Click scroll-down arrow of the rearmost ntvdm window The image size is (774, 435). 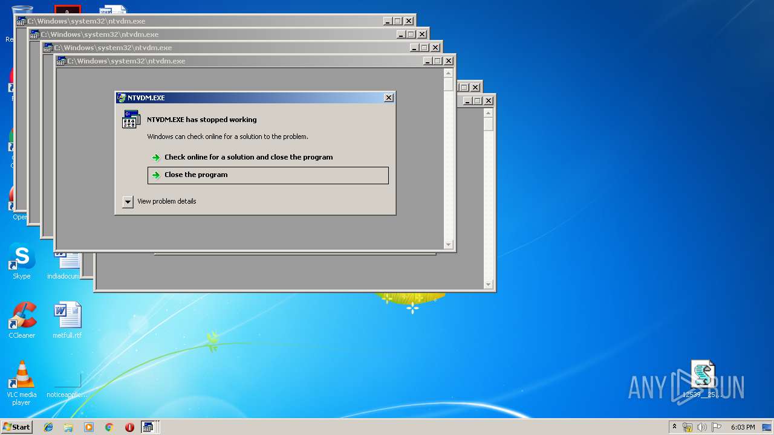pos(489,285)
